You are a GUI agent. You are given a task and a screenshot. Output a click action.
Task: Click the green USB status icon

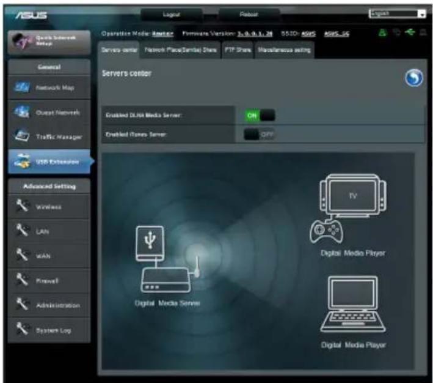[x=410, y=32]
